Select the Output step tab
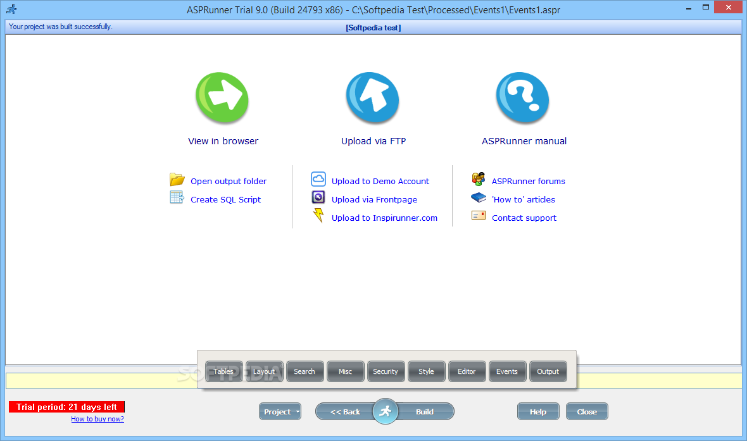This screenshot has width=747, height=441. coord(548,371)
